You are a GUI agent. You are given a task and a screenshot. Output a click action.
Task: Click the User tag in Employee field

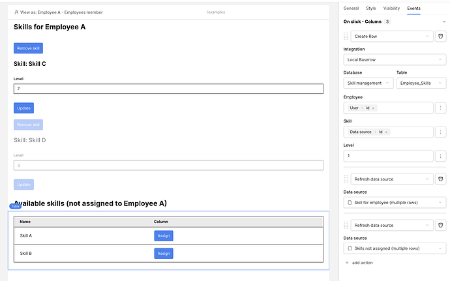[354, 108]
